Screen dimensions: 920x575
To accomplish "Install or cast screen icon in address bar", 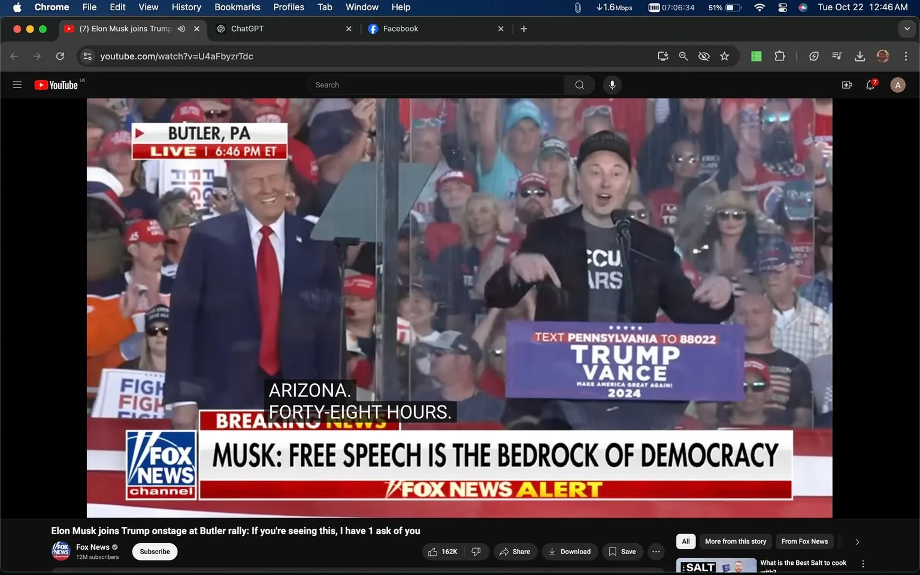I will pyautogui.click(x=663, y=56).
